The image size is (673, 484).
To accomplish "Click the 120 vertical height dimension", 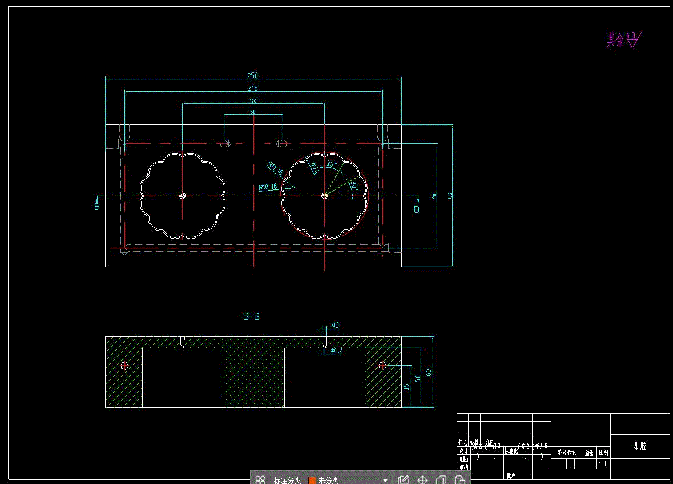I will [449, 196].
